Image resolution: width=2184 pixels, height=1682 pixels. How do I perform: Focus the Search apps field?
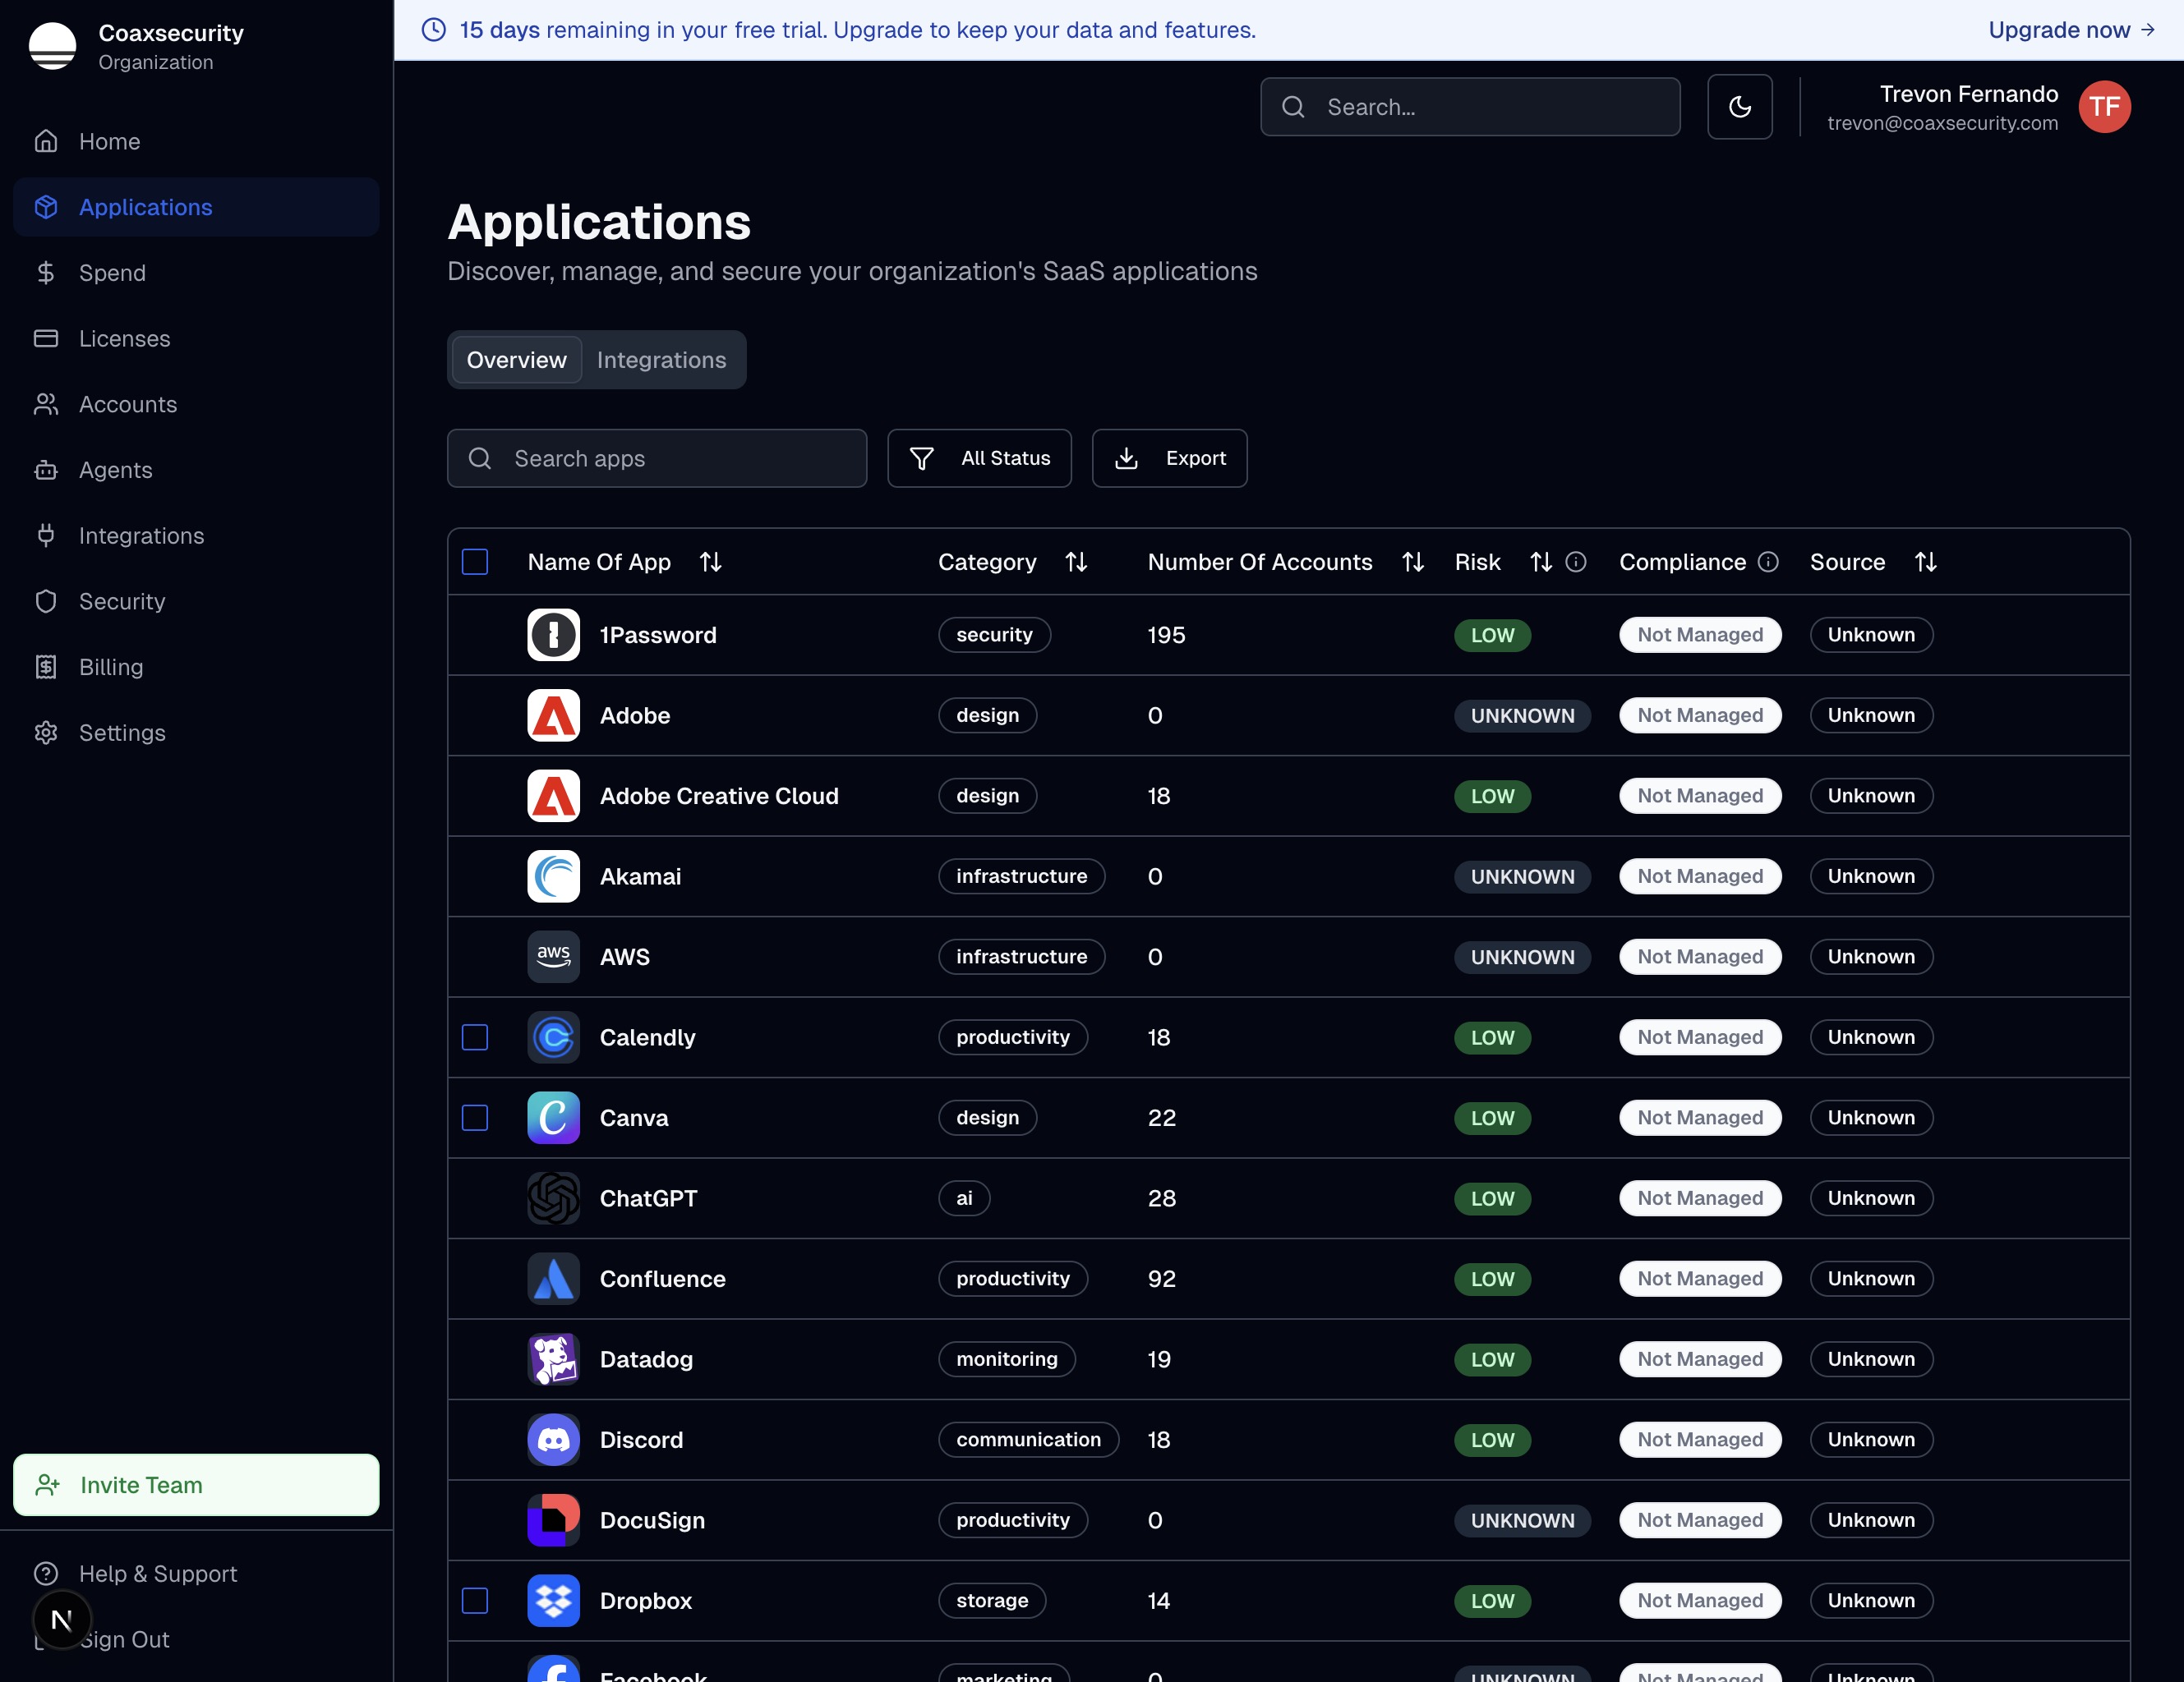(x=657, y=457)
